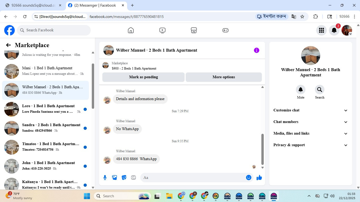Click the conversation list scrollbar
Screen dimensions: 360x202
93,86
